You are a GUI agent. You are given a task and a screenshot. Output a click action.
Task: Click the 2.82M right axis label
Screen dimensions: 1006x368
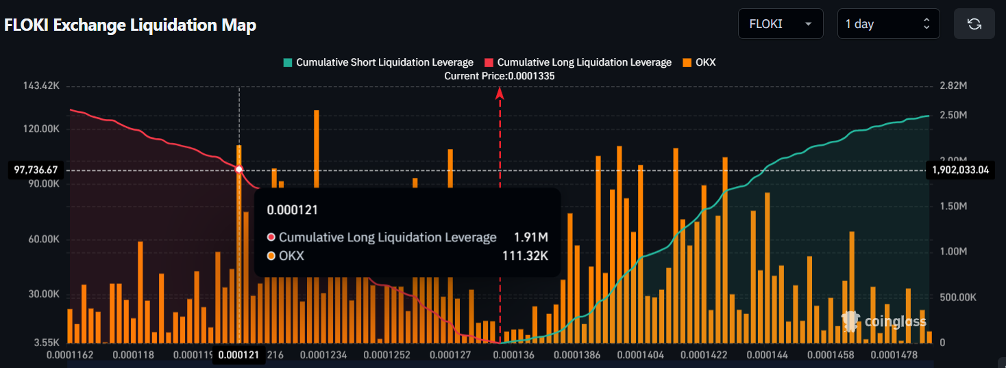point(953,86)
